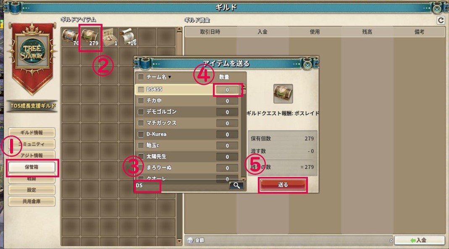Click the chest icon in item send dialog

(283, 94)
